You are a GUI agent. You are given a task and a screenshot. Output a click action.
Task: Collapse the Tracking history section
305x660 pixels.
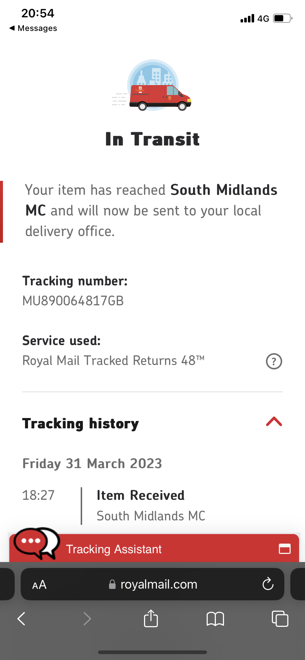point(274,422)
